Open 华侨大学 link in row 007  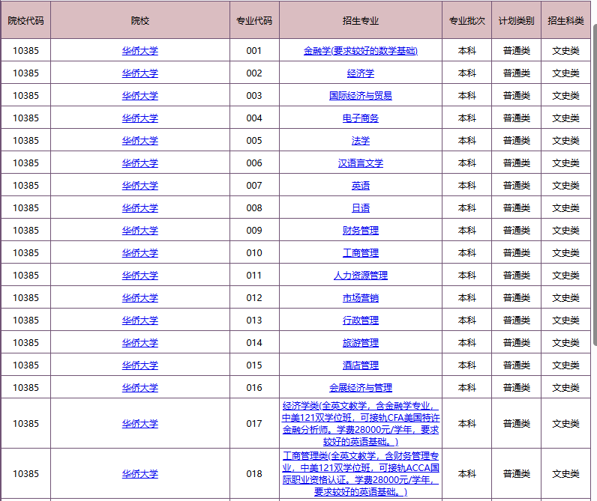[x=139, y=185]
